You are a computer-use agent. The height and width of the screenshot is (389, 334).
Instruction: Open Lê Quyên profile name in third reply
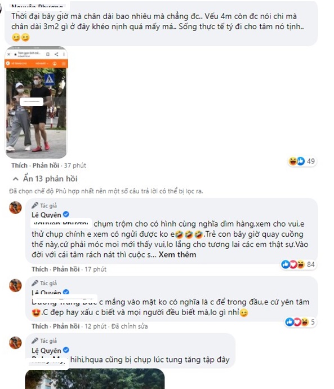point(46,351)
